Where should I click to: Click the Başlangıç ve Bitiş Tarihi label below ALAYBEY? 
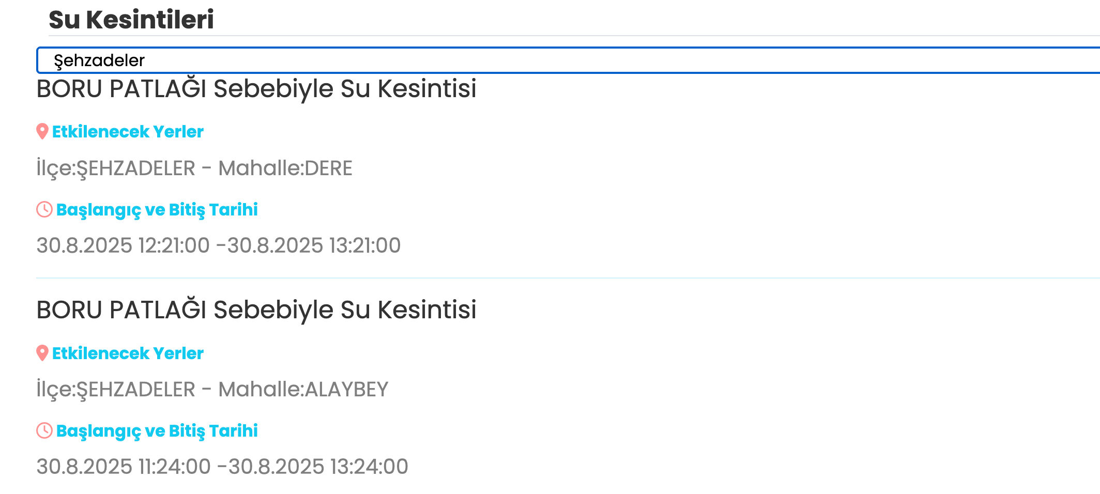point(157,430)
